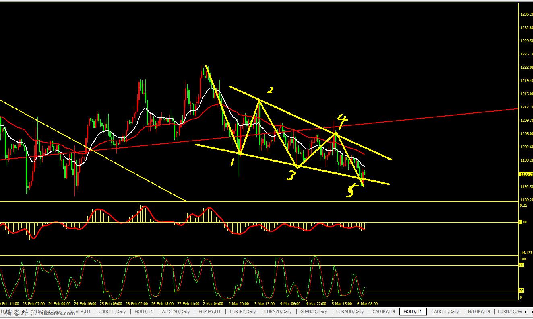Image resolution: width=533 pixels, height=319 pixels.
Task: Select the EURNZD,Daily tab next to EURJPY,Daily
Action: tap(278, 311)
